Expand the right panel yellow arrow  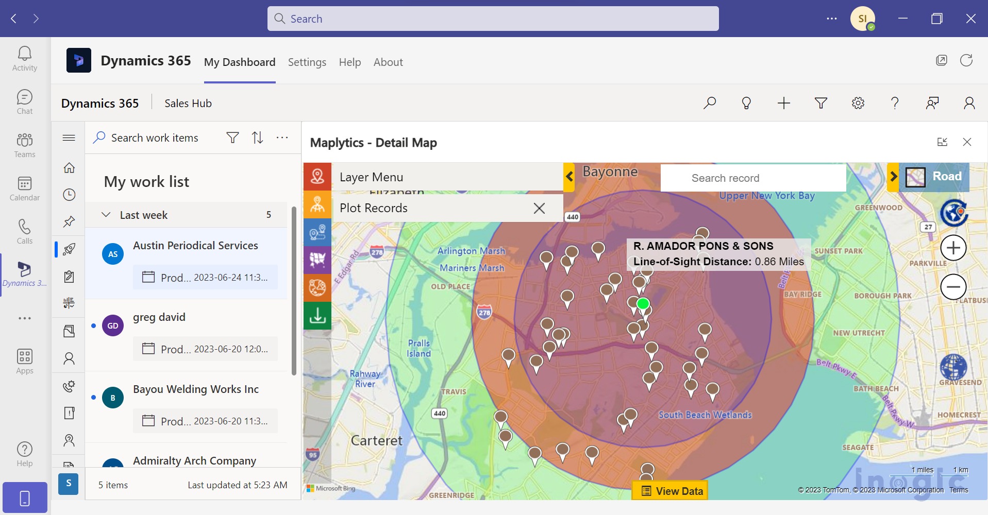tap(893, 177)
